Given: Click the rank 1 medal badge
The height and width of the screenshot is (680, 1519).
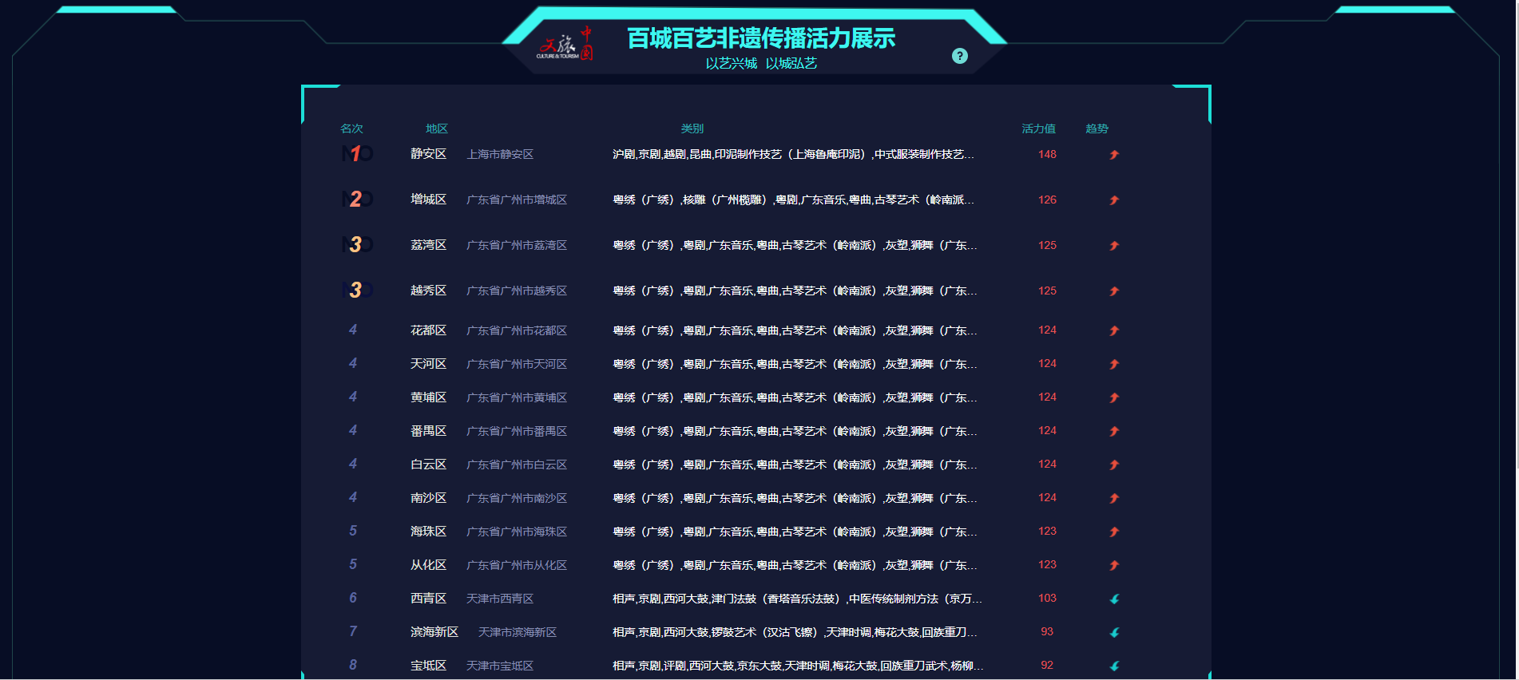Looking at the screenshot, I should (x=356, y=153).
